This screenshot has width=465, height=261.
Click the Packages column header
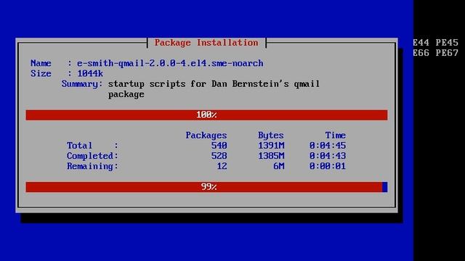(x=206, y=136)
